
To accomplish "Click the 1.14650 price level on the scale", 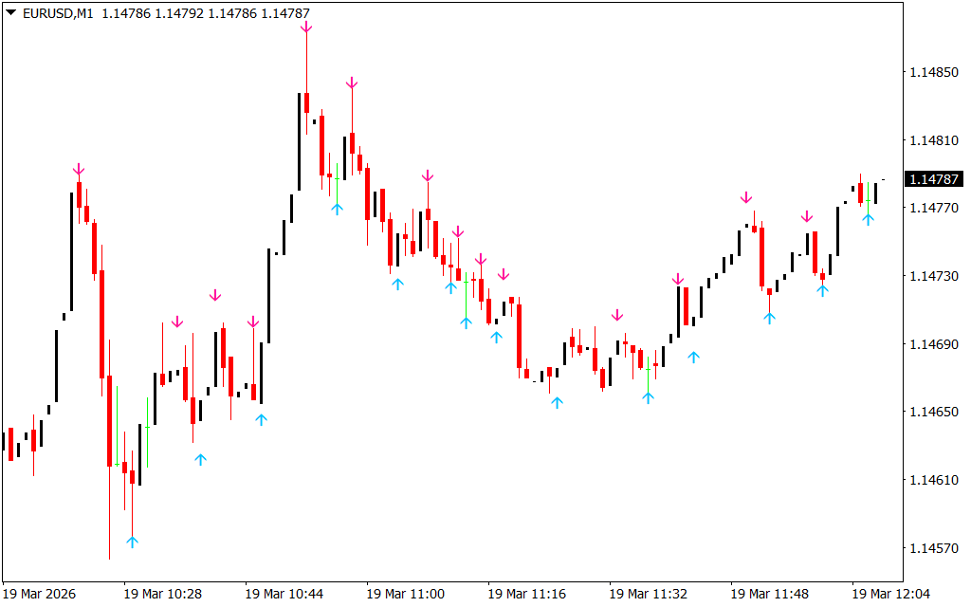I will pos(933,413).
